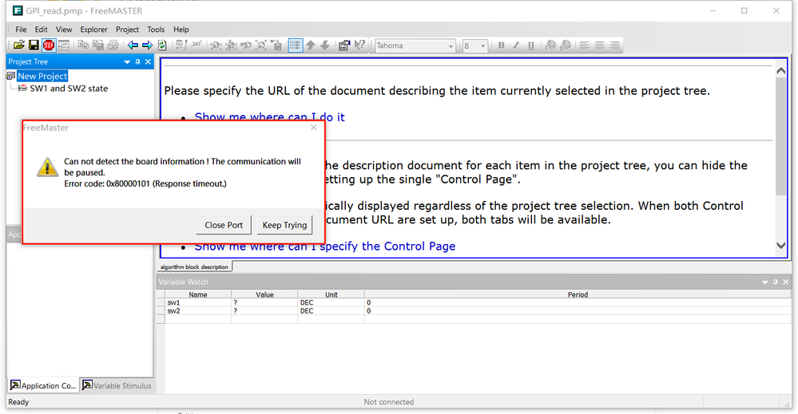
Task: Align text left in the toolbar
Action: tap(585, 45)
